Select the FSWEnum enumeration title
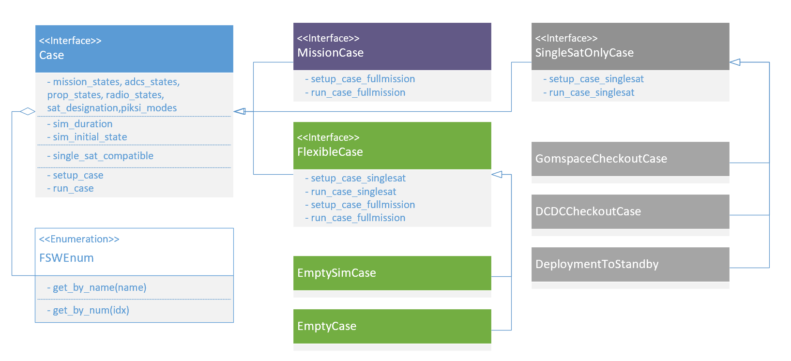 point(66,258)
